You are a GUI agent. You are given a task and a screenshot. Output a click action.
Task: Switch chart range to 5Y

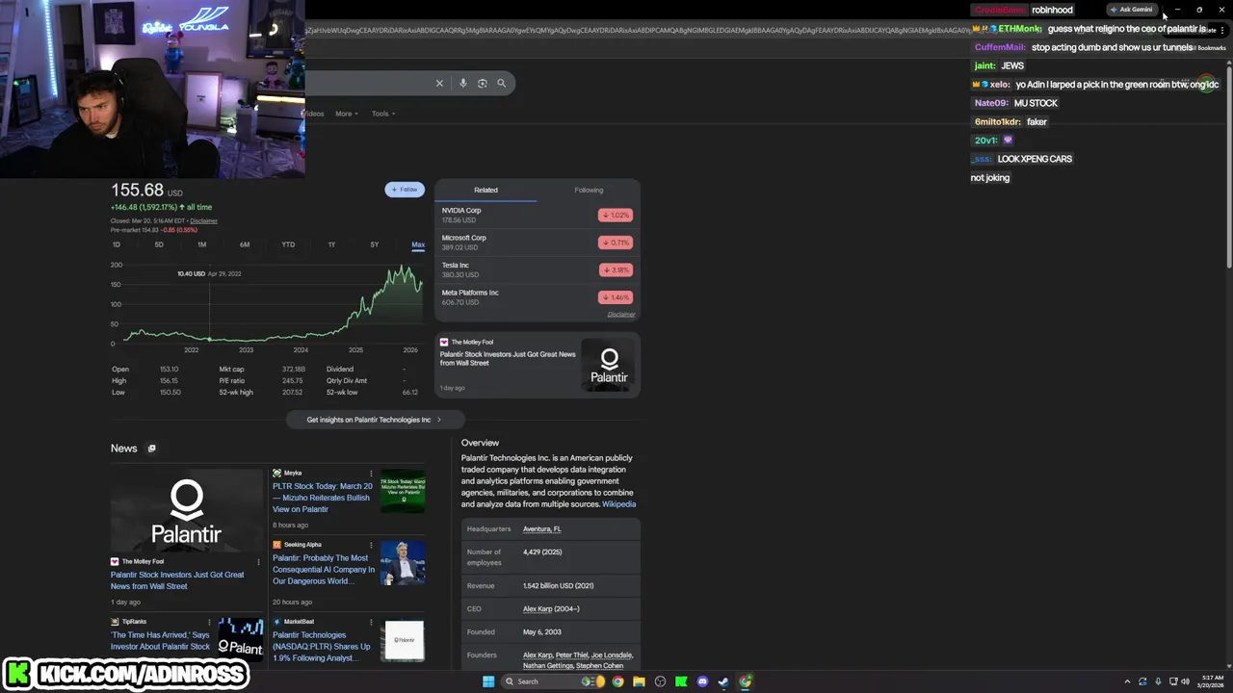pos(375,244)
